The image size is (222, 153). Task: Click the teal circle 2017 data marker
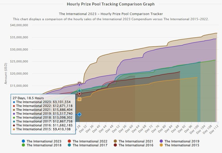79,91
